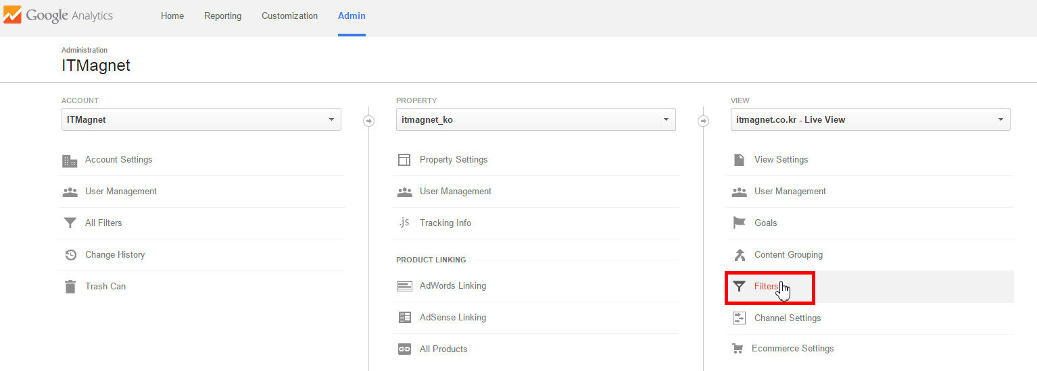Click the All Filters funnel icon

click(70, 223)
